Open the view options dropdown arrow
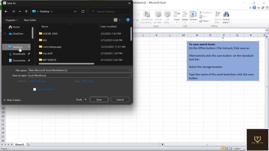 coord(119,20)
